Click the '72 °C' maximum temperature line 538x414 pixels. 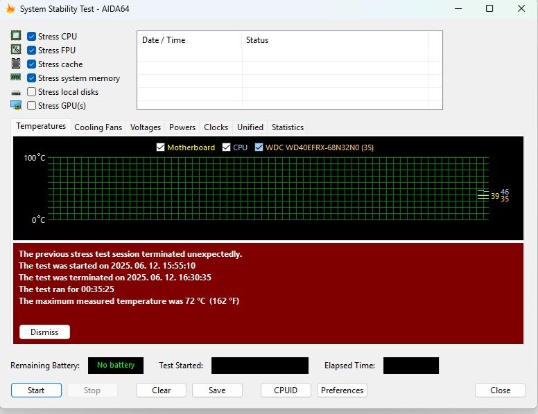click(x=129, y=301)
